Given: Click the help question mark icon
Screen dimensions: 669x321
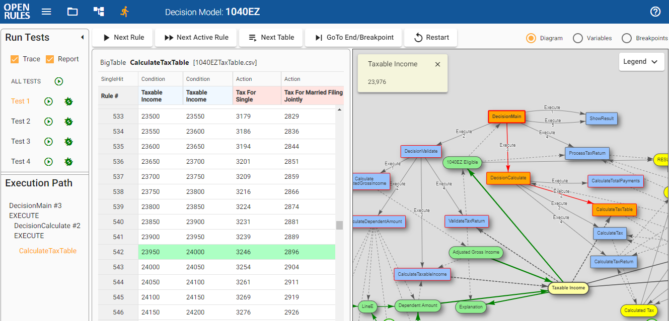Looking at the screenshot, I should click(x=655, y=11).
